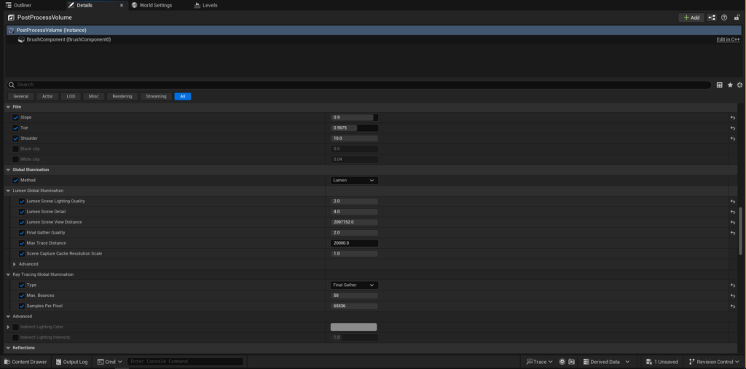This screenshot has width=746, height=369.
Task: Reset Slope to default value
Action: 733,117
